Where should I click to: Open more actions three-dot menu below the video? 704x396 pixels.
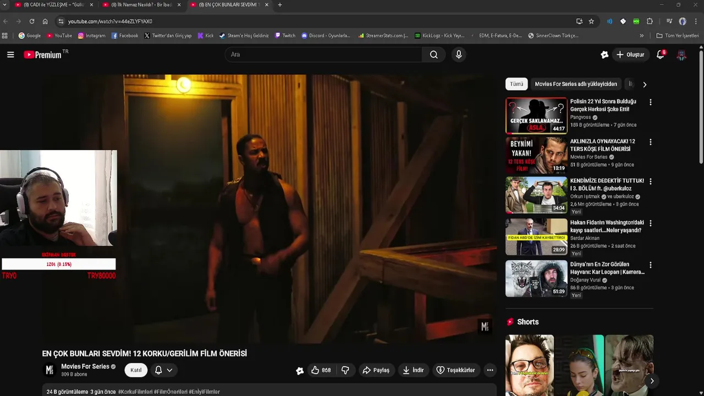(x=490, y=370)
